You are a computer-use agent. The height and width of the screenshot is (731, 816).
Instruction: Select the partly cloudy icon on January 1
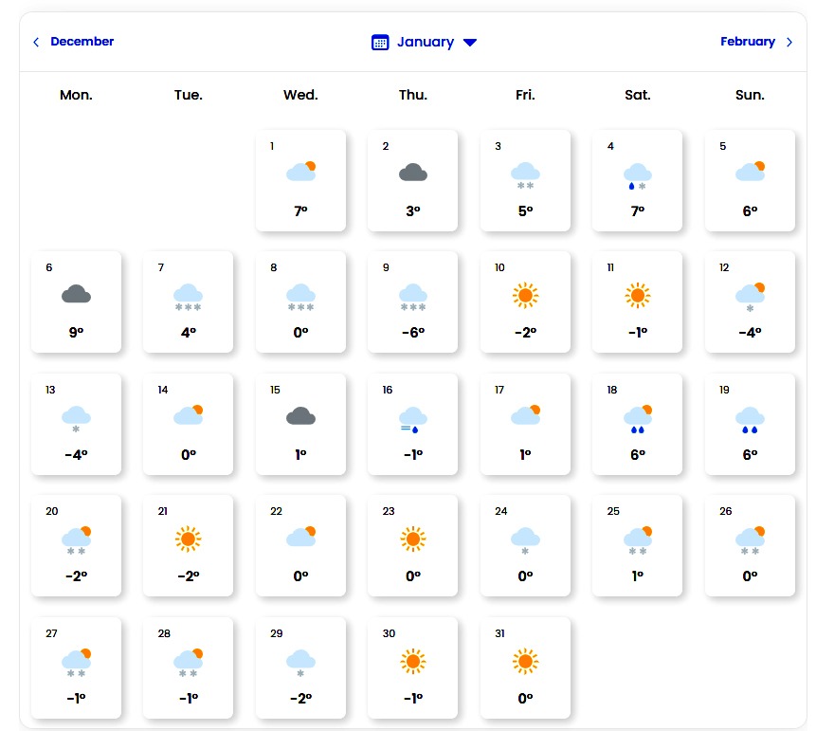tap(300, 173)
